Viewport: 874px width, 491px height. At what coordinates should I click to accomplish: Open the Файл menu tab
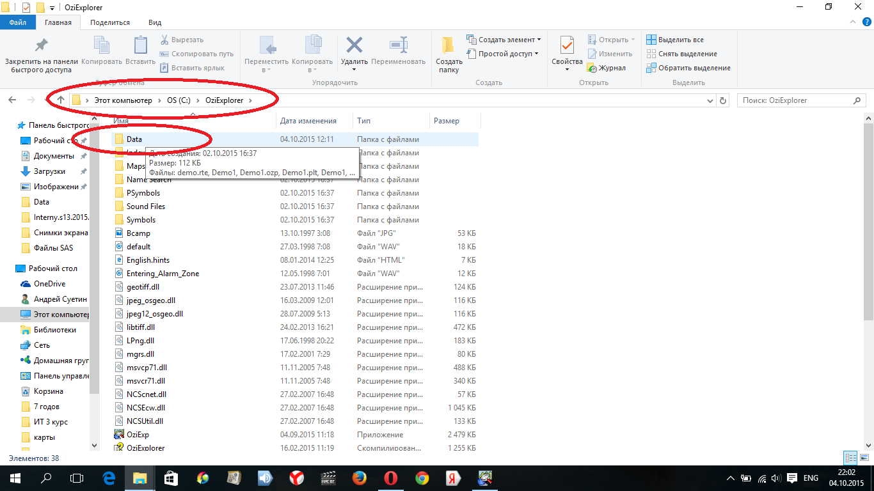(x=18, y=22)
